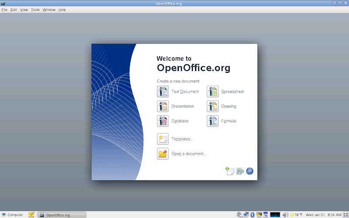The image size is (349, 218).
Task: Select the OpenOffice.org taskbar button
Action: click(x=62, y=215)
